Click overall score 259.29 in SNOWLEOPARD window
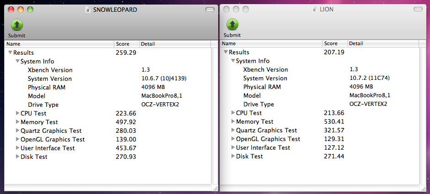The height and width of the screenshot is (194, 430). 126,52
